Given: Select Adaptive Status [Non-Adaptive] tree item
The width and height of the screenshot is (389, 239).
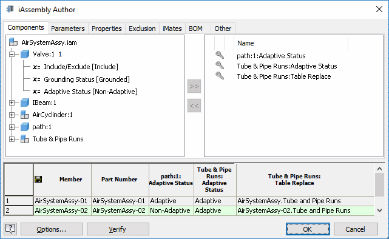Looking at the screenshot, I should point(90,92).
